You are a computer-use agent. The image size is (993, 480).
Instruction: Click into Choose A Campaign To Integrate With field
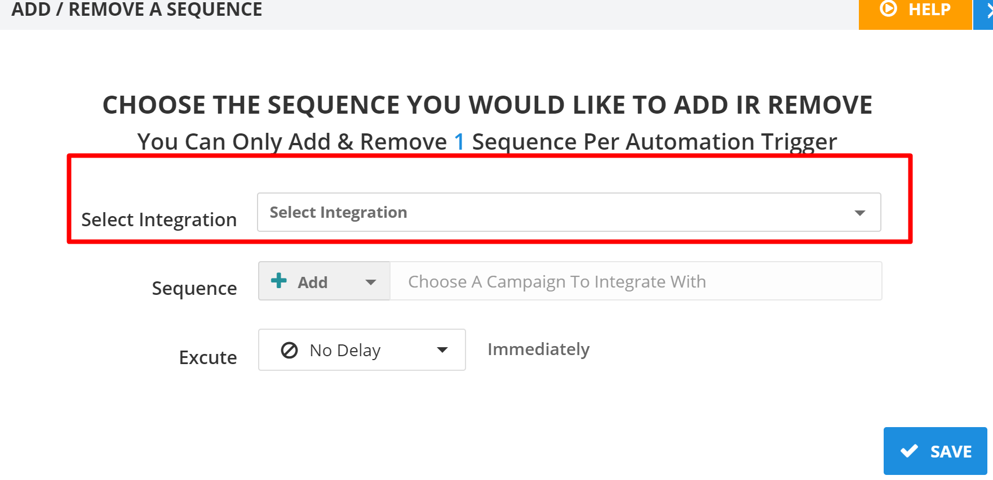coord(635,281)
